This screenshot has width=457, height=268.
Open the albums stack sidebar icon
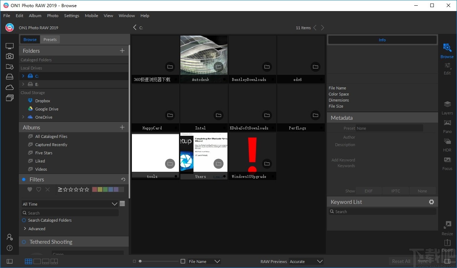click(10, 98)
